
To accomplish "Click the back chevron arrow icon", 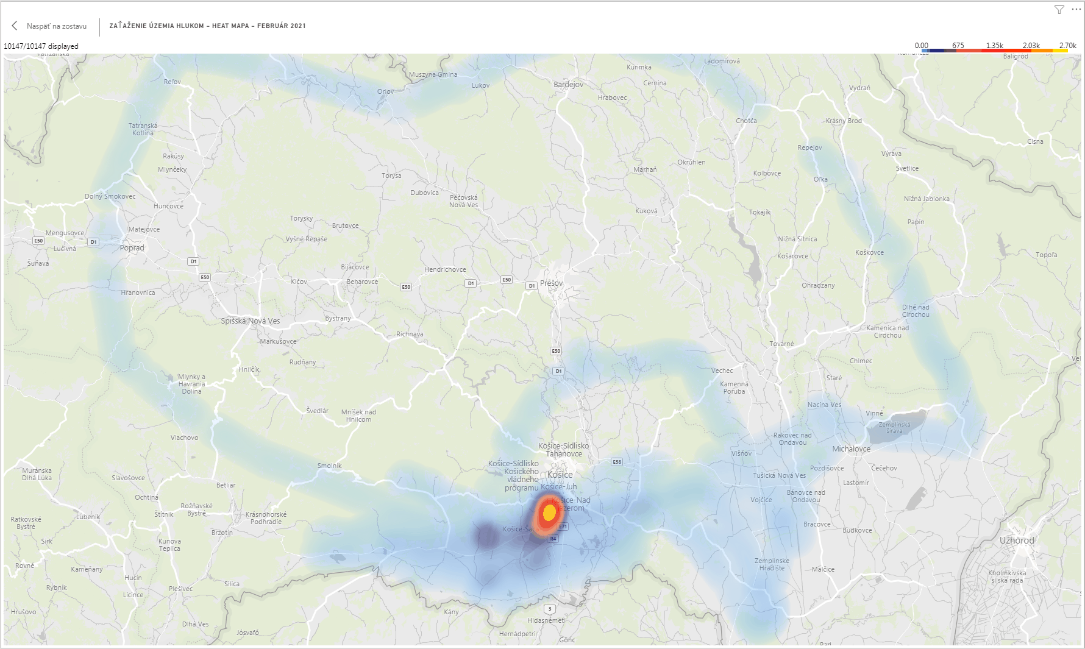I will [x=15, y=26].
